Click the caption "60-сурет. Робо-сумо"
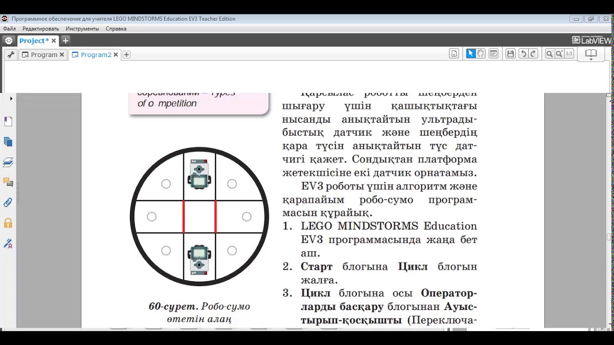The height and width of the screenshot is (345, 614). click(200, 306)
